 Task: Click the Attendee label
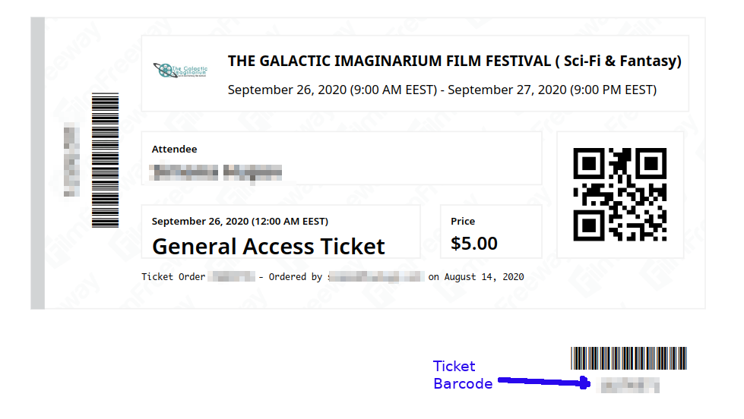(174, 150)
